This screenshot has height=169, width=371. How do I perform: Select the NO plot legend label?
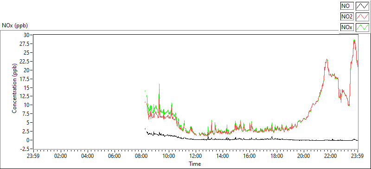(x=347, y=6)
